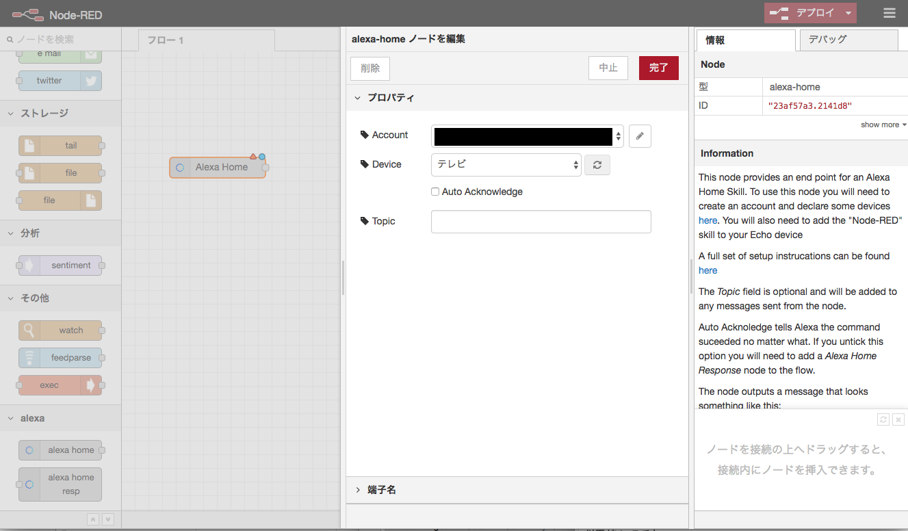Select the feedparse node
This screenshot has width=908, height=531.
(x=60, y=358)
